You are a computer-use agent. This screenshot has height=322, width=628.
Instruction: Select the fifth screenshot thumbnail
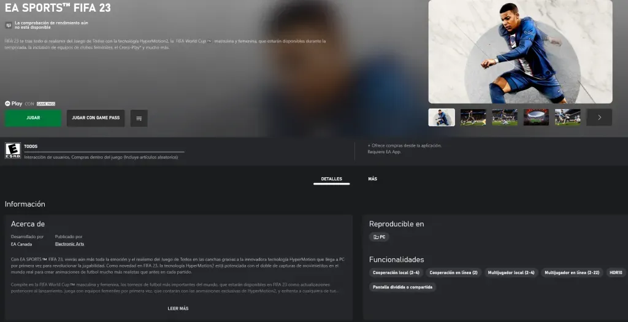pyautogui.click(x=567, y=117)
